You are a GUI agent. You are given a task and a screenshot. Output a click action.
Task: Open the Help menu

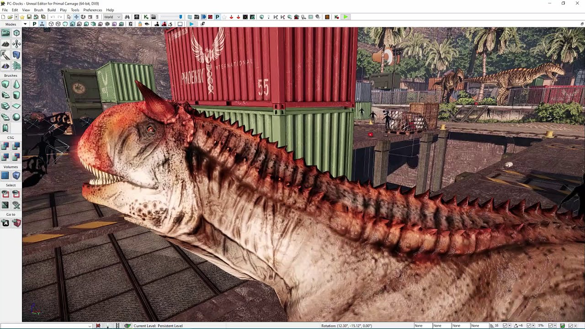(x=110, y=10)
